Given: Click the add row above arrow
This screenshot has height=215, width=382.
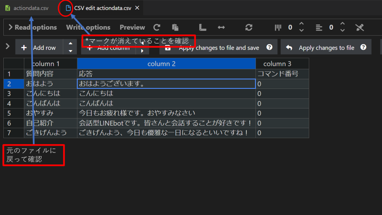Looking at the screenshot, I should coord(70,43).
